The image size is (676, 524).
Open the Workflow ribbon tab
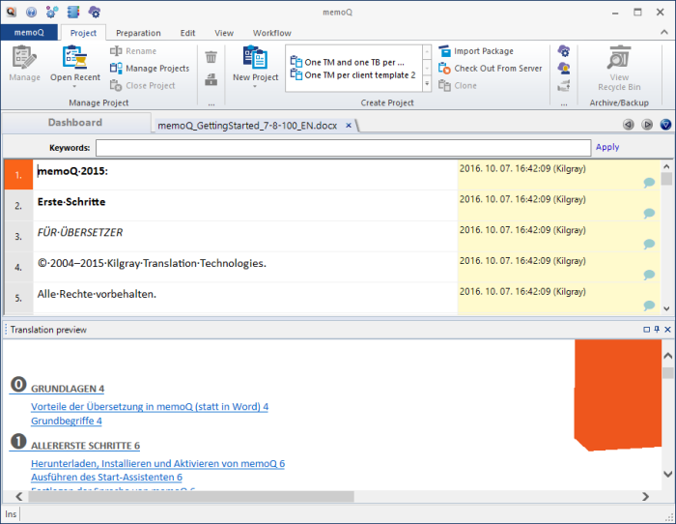(270, 33)
